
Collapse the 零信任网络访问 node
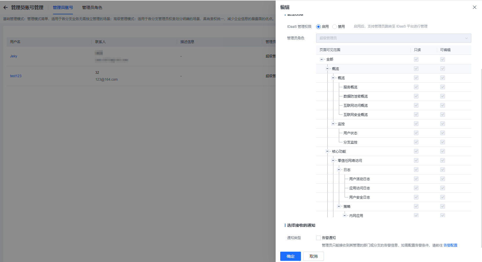click(x=333, y=160)
